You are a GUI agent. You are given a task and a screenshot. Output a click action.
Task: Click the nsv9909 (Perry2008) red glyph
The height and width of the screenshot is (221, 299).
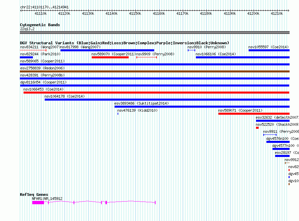pos(146,57)
